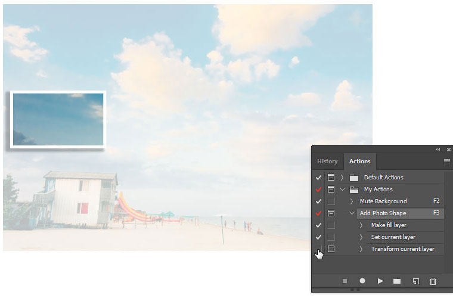Switch to the History tab
453x298 pixels.
(x=327, y=161)
